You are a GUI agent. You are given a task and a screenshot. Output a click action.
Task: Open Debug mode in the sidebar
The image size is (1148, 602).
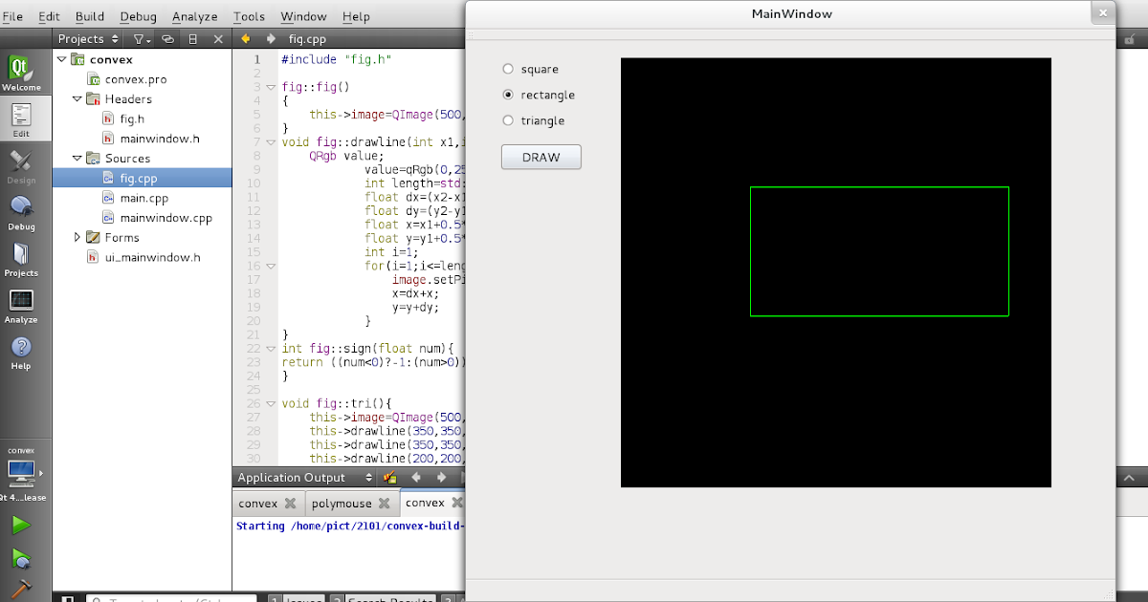pos(22,210)
